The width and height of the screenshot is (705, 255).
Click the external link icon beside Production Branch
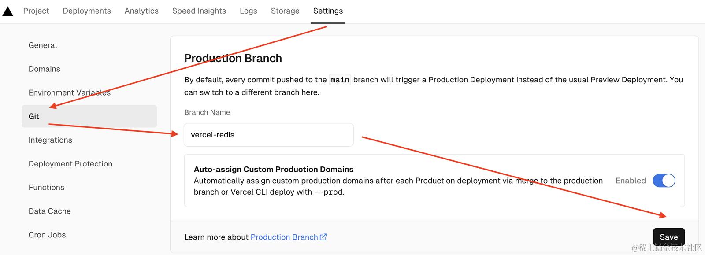[323, 237]
